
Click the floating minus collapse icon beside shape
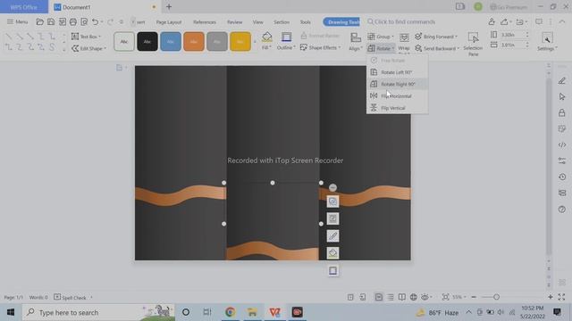pyautogui.click(x=332, y=187)
